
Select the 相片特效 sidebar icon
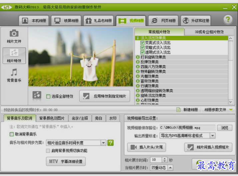tap(14, 53)
